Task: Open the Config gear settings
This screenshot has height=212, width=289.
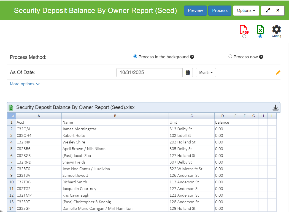Action: [x=276, y=30]
